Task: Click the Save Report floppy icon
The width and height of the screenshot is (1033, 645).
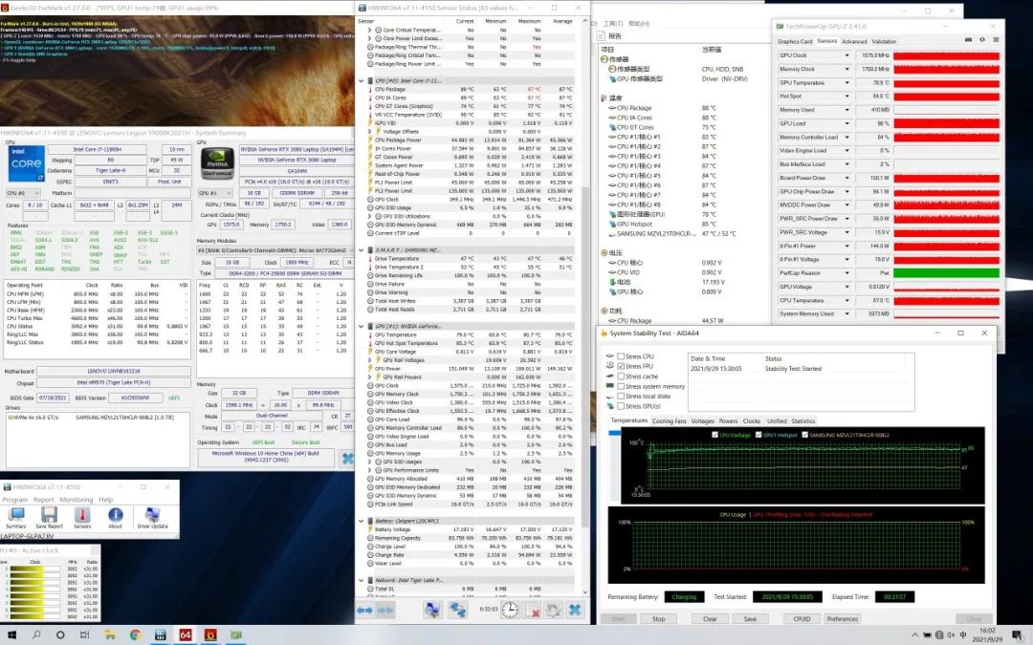Action: (x=48, y=516)
